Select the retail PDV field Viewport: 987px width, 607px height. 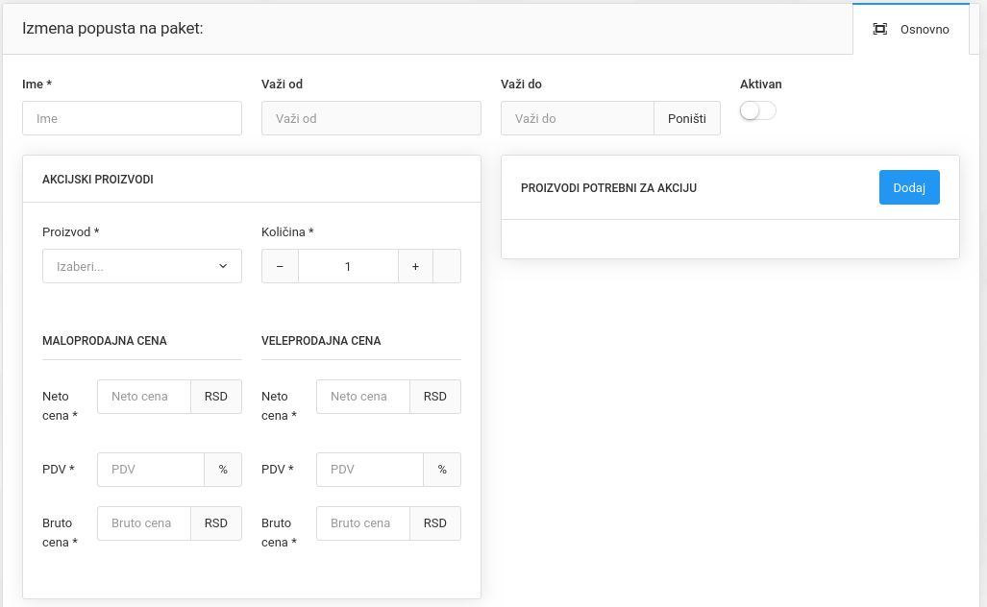point(151,470)
